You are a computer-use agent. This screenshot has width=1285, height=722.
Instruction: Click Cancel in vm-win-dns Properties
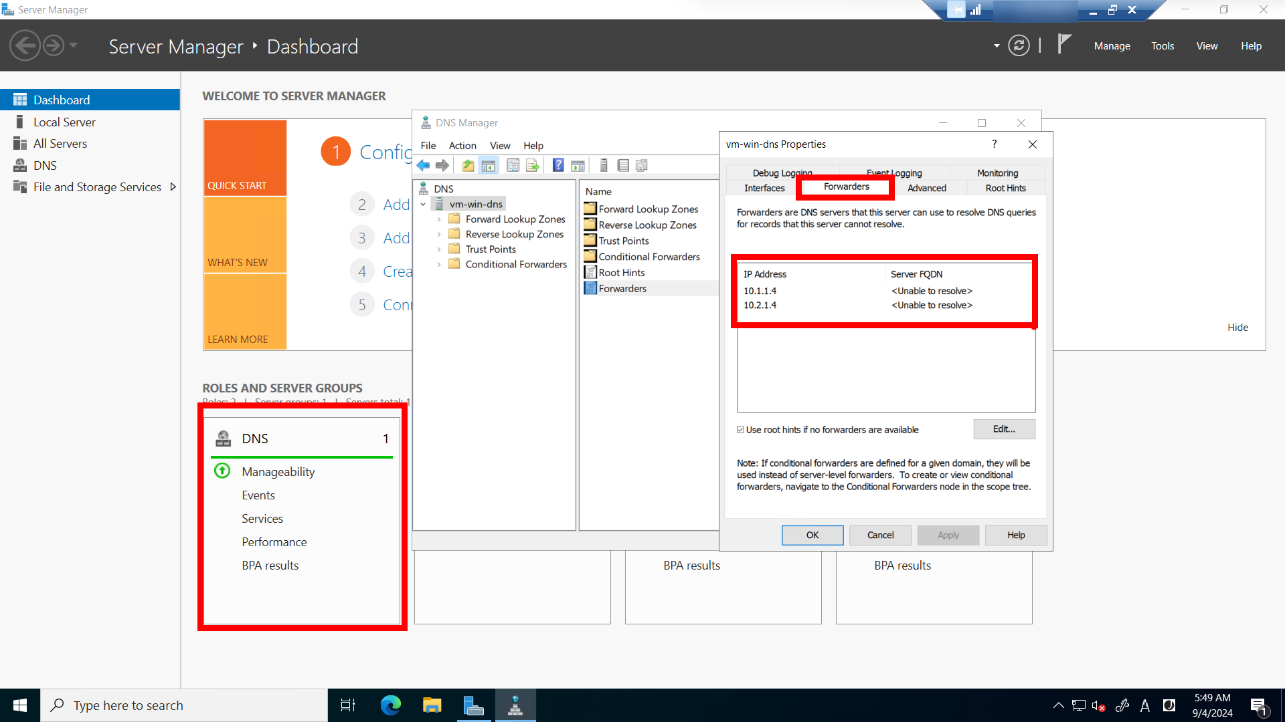coord(880,535)
